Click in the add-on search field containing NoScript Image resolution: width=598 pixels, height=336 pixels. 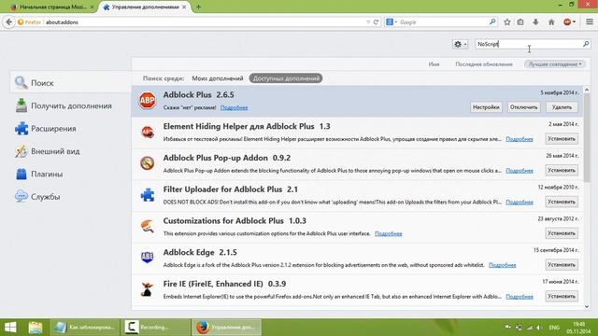point(528,44)
